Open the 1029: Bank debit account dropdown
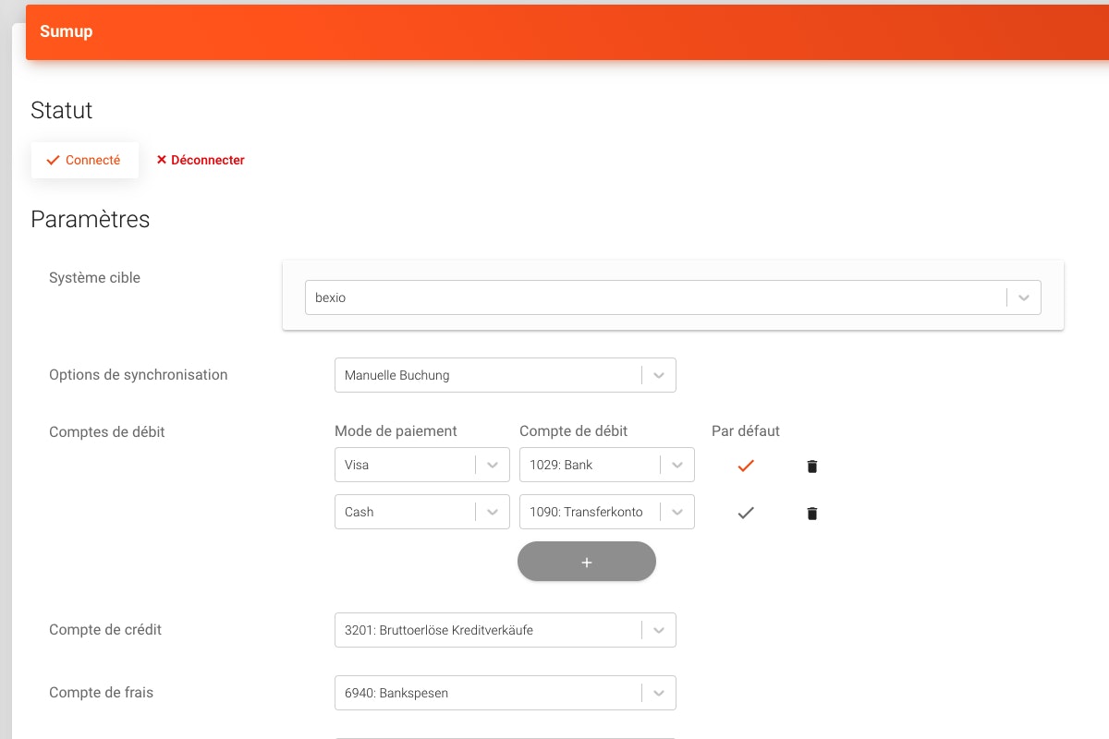Viewport: 1109px width, 739px height. [677, 465]
